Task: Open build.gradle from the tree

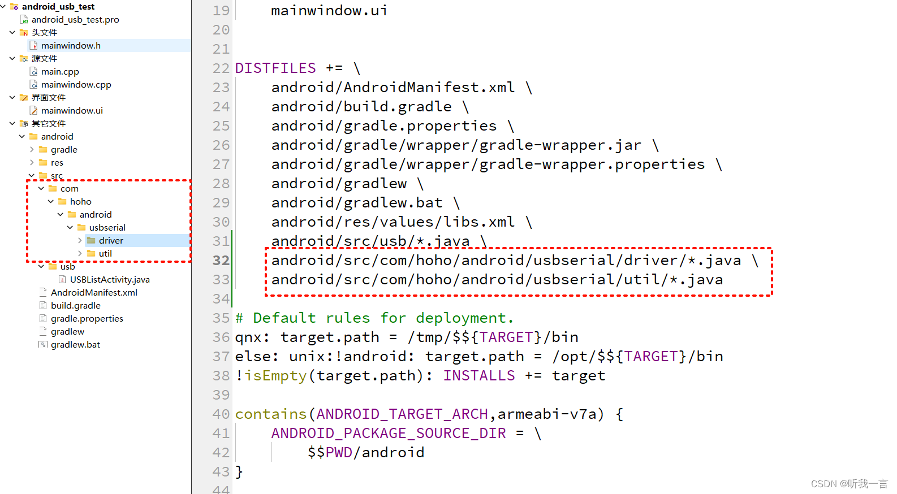Action: [76, 305]
